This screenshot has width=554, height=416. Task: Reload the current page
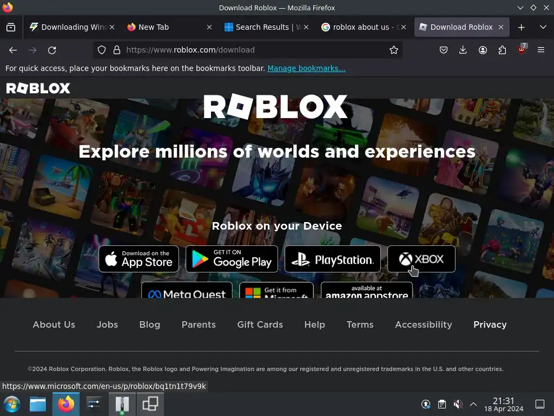coord(52,50)
